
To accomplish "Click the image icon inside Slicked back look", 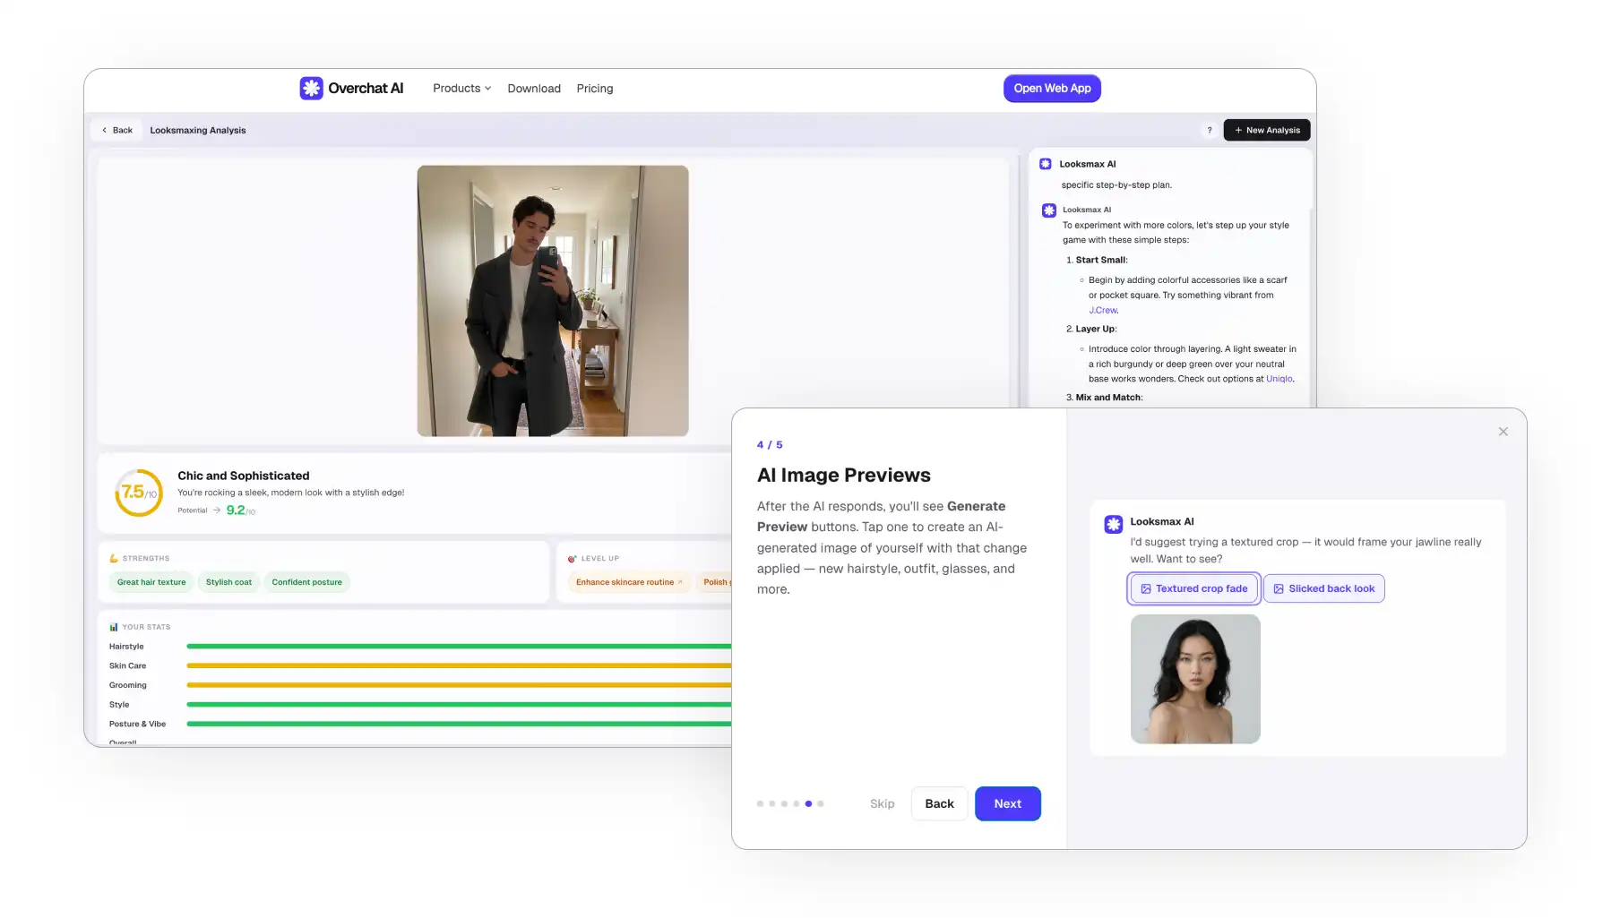I will [x=1278, y=588].
